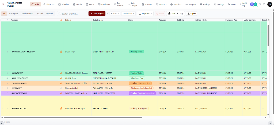The height and width of the screenshot is (125, 274).
Task: Show All projects filter tab
Action: coord(4,13)
